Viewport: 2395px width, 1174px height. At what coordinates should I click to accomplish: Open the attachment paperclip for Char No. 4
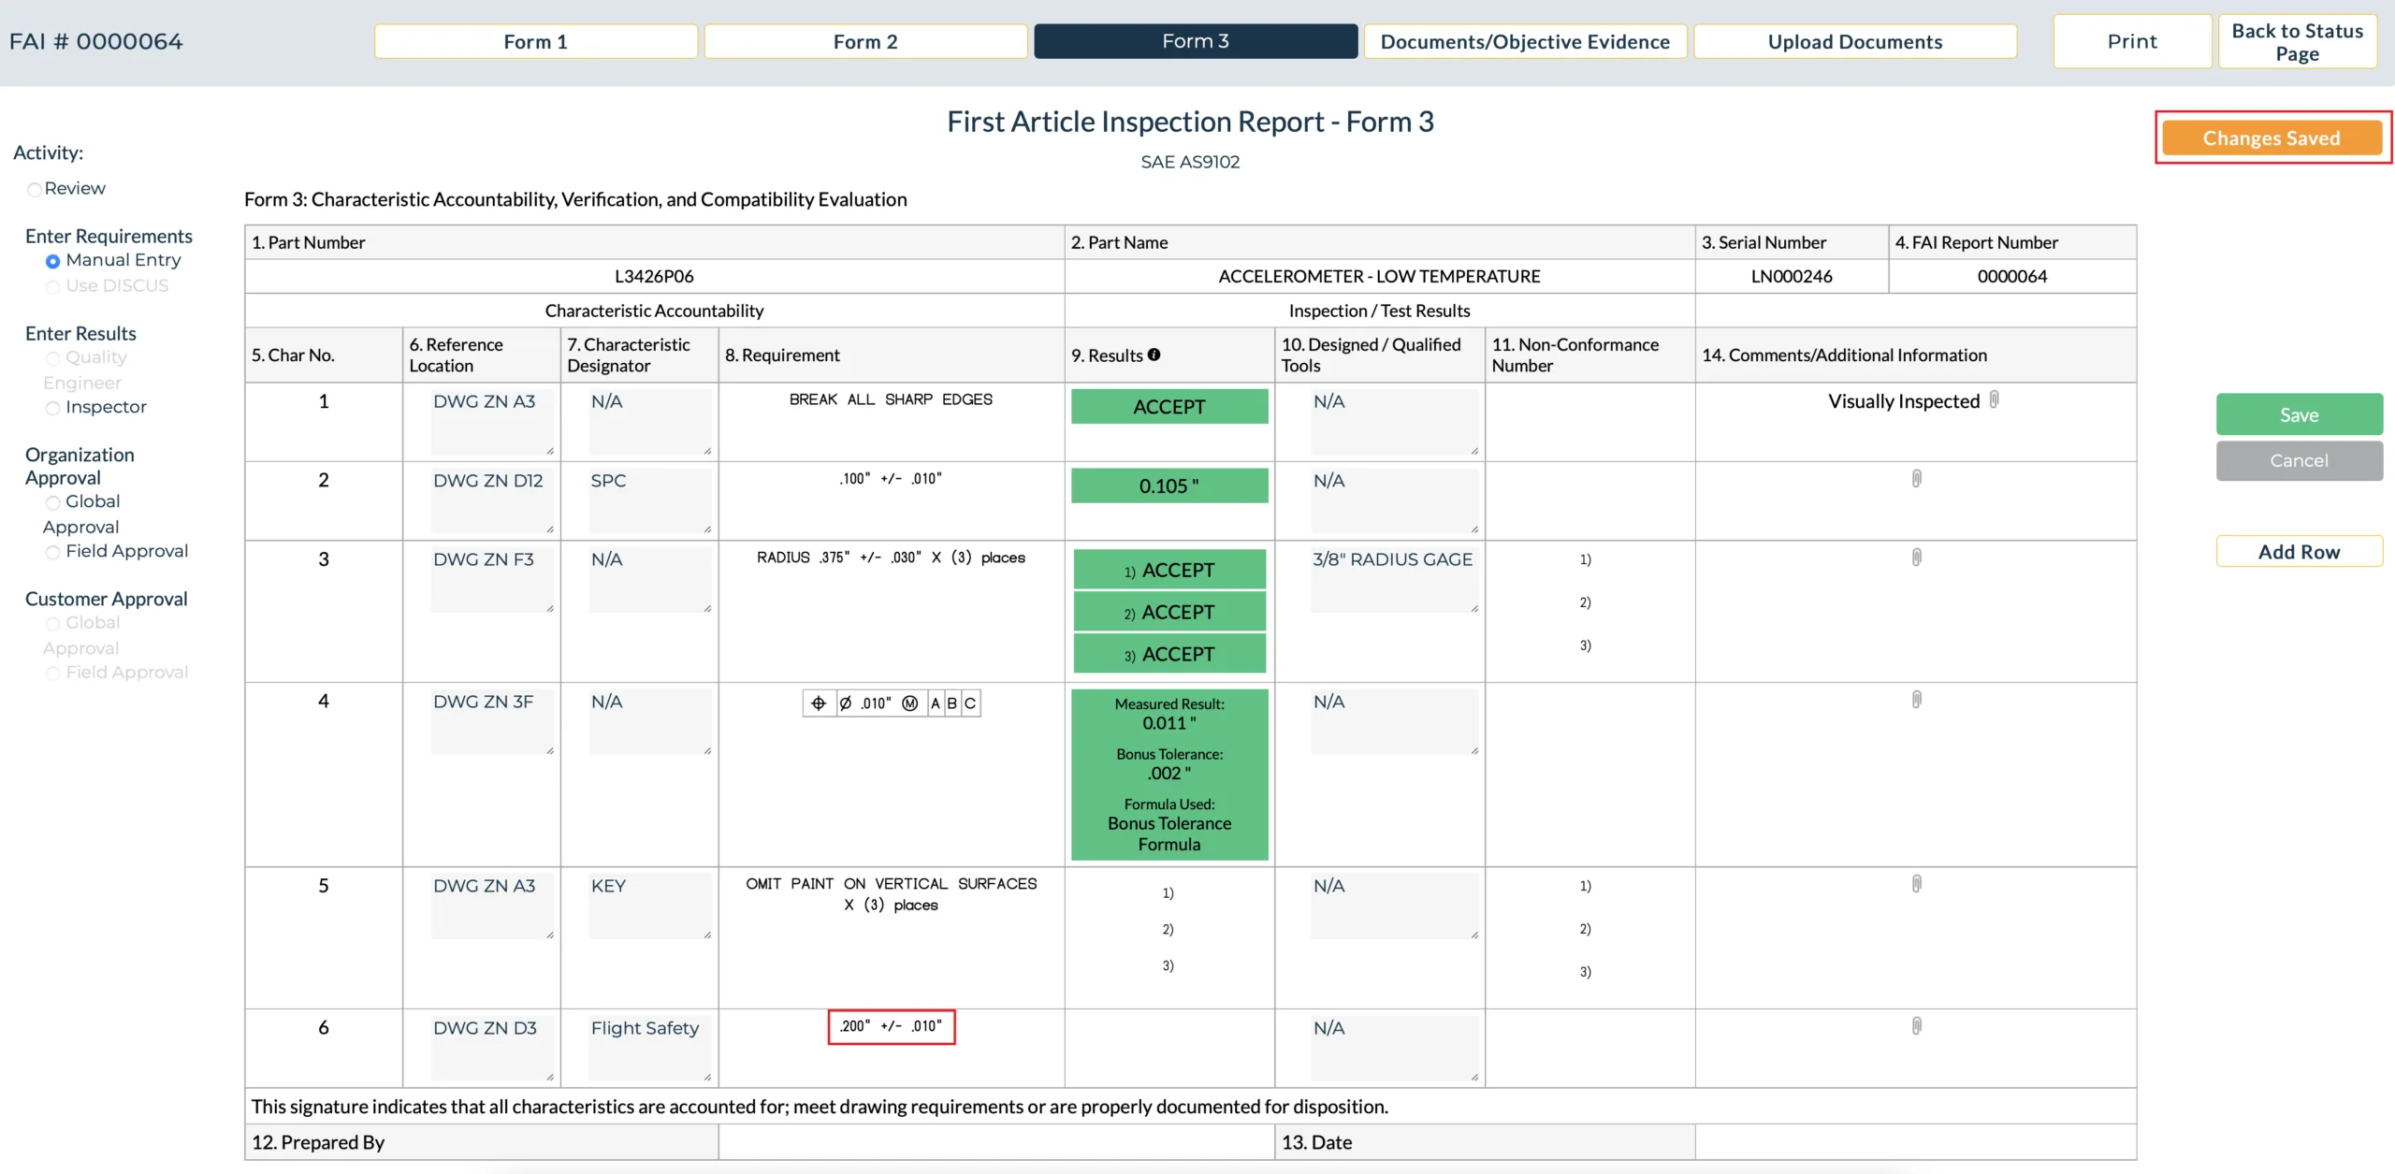point(1916,699)
